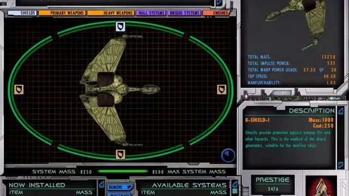Switch to the Heavy Weapons tab
The width and height of the screenshot is (349, 196).
pyautogui.click(x=111, y=13)
